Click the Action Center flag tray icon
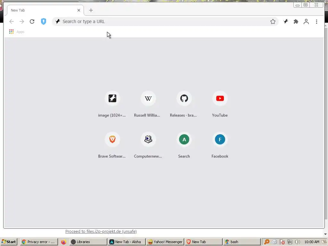This screenshot has width=328, height=246. pyautogui.click(x=282, y=242)
